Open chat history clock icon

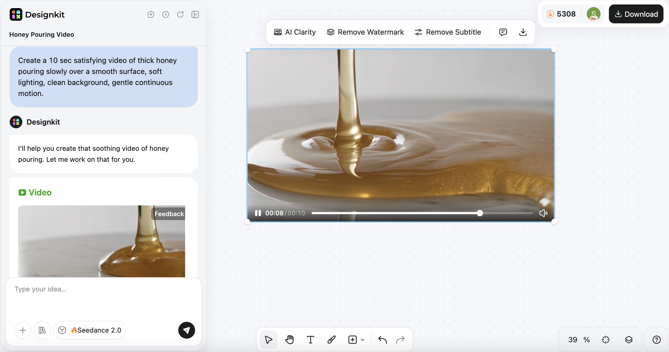[165, 14]
